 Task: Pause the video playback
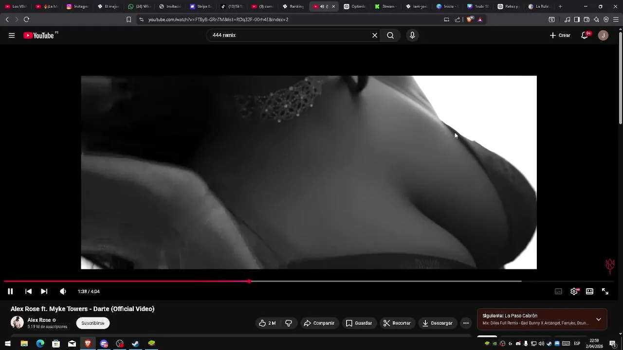[x=10, y=291]
